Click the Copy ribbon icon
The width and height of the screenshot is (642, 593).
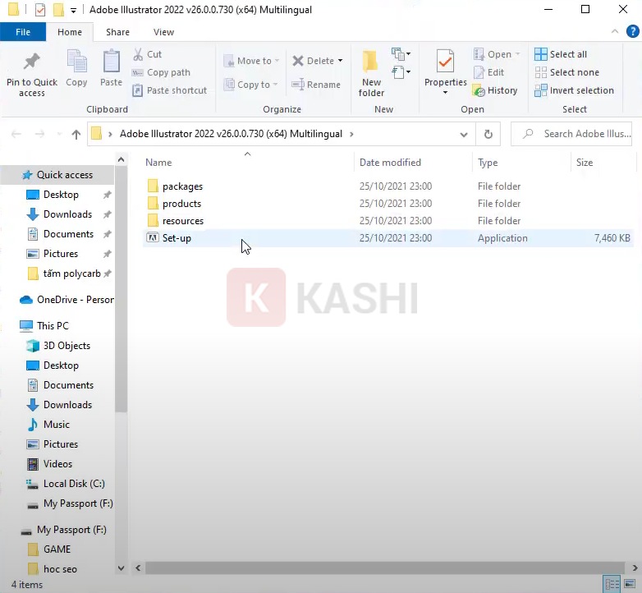tap(76, 62)
